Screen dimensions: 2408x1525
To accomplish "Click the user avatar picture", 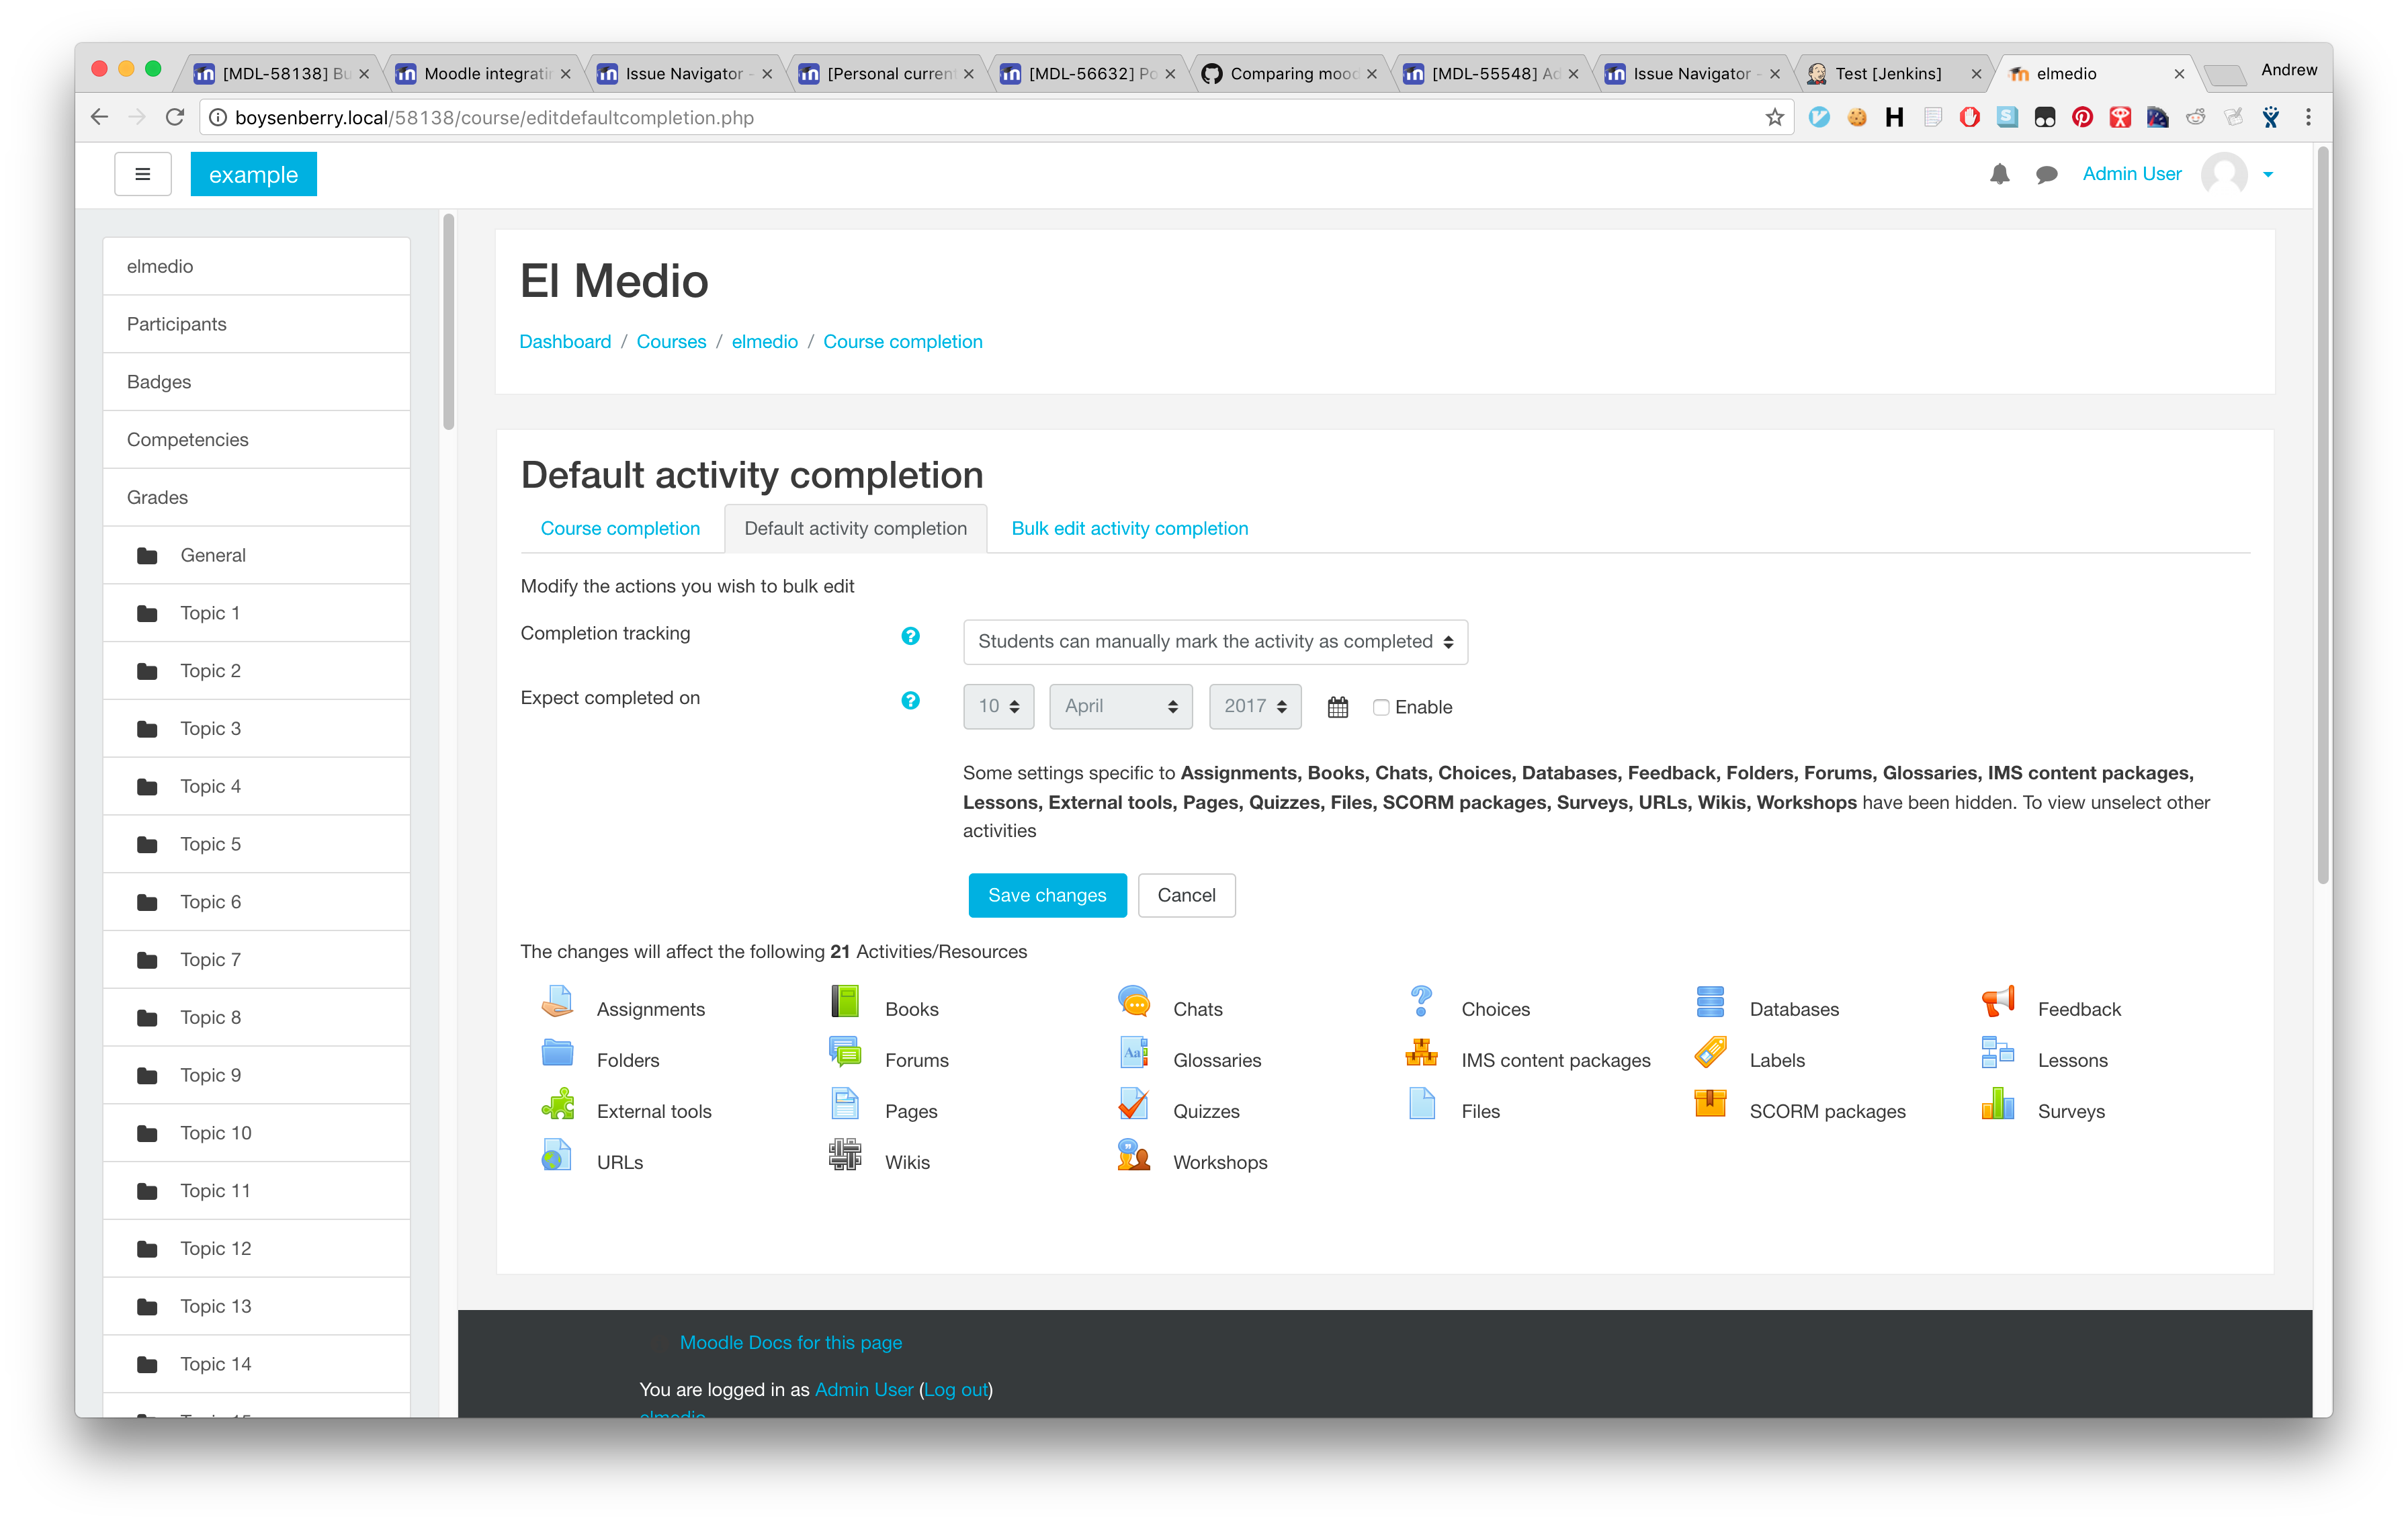I will point(2224,175).
